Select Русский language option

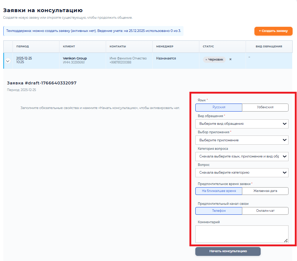[x=219, y=108]
